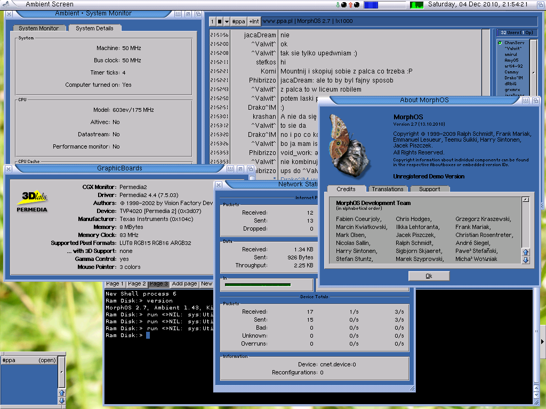The width and height of the screenshot is (546, 409).
Task: Click down arrow of shell window scrollbar
Action: (536, 395)
